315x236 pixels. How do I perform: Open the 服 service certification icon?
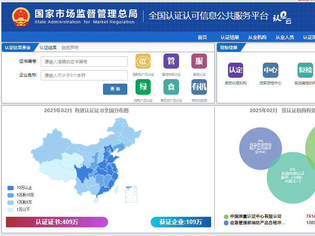click(x=199, y=61)
